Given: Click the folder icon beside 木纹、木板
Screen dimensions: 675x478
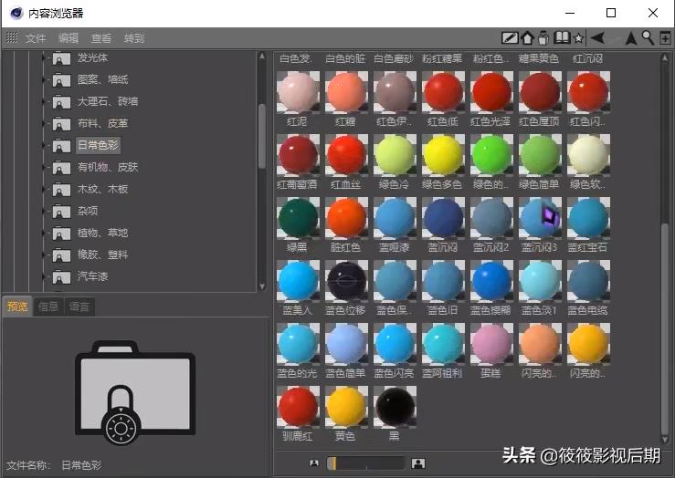Looking at the screenshot, I should click(61, 190).
